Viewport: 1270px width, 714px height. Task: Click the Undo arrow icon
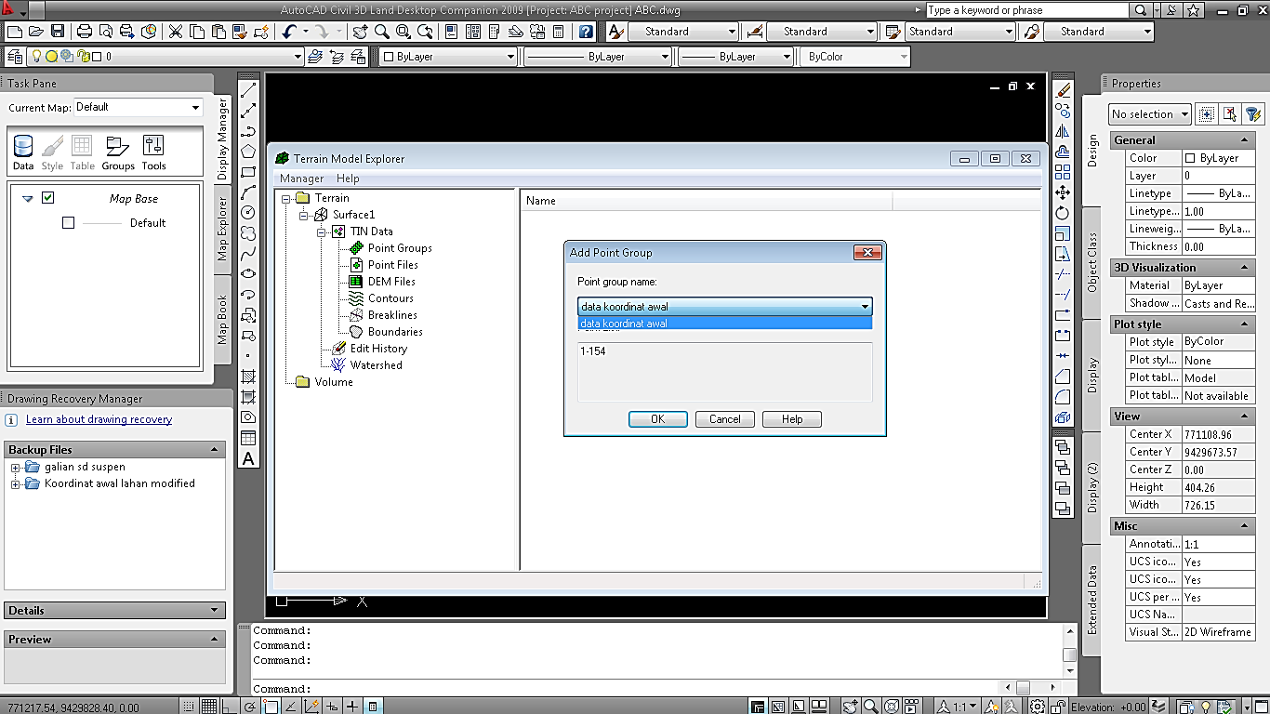(x=289, y=32)
